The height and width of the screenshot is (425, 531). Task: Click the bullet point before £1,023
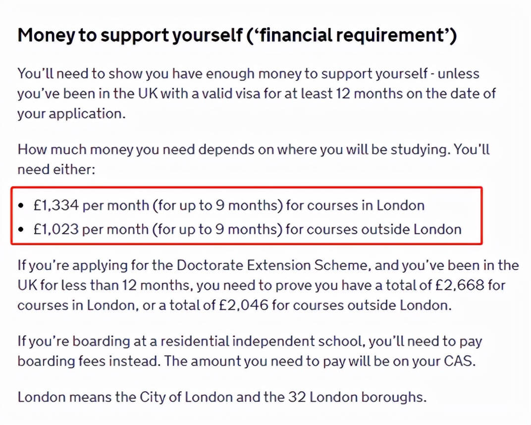coord(21,230)
